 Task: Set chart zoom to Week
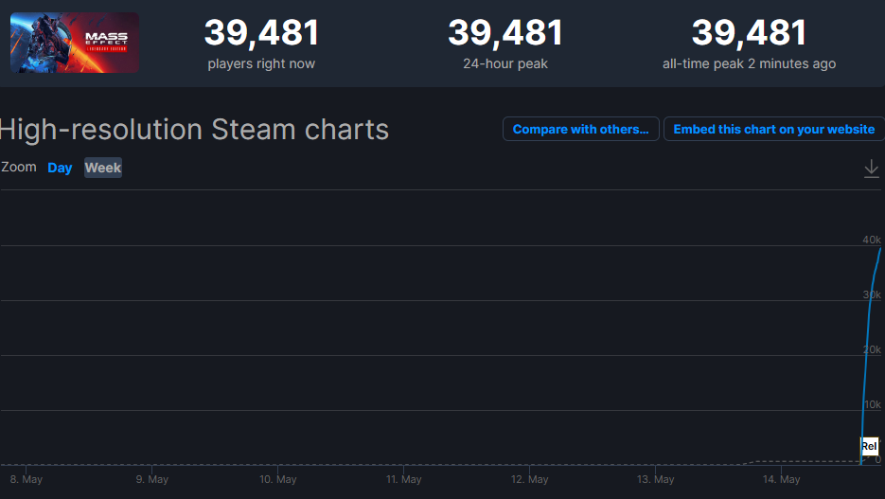point(103,168)
